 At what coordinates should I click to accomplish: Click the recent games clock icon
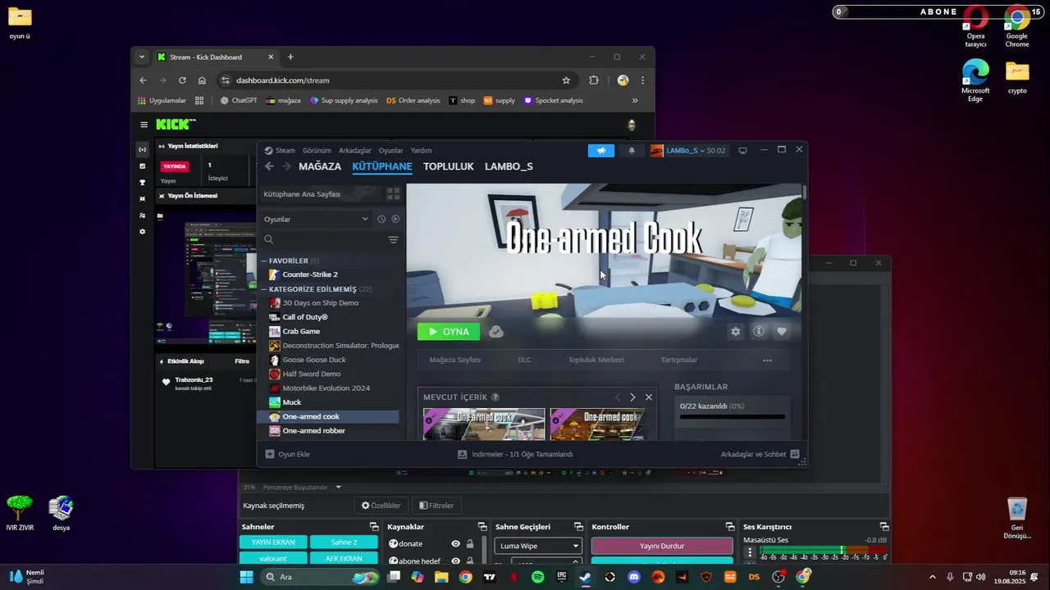381,220
